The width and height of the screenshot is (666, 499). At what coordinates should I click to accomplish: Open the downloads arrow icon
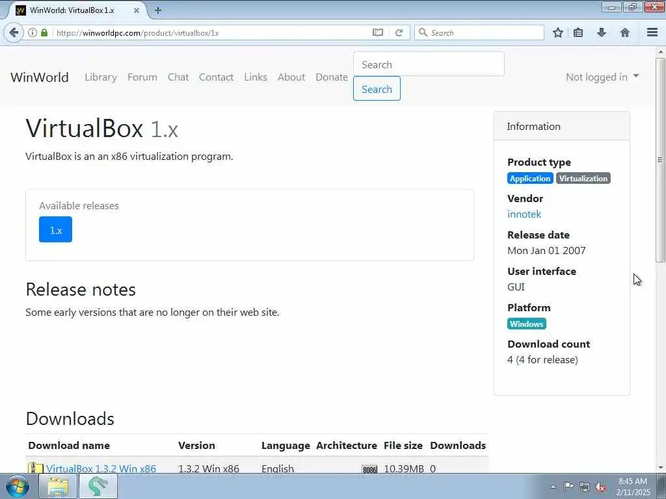pos(602,32)
